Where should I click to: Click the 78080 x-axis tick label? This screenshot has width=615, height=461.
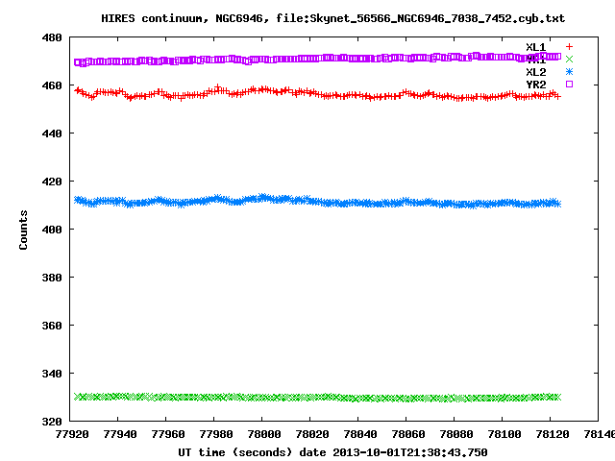click(456, 434)
